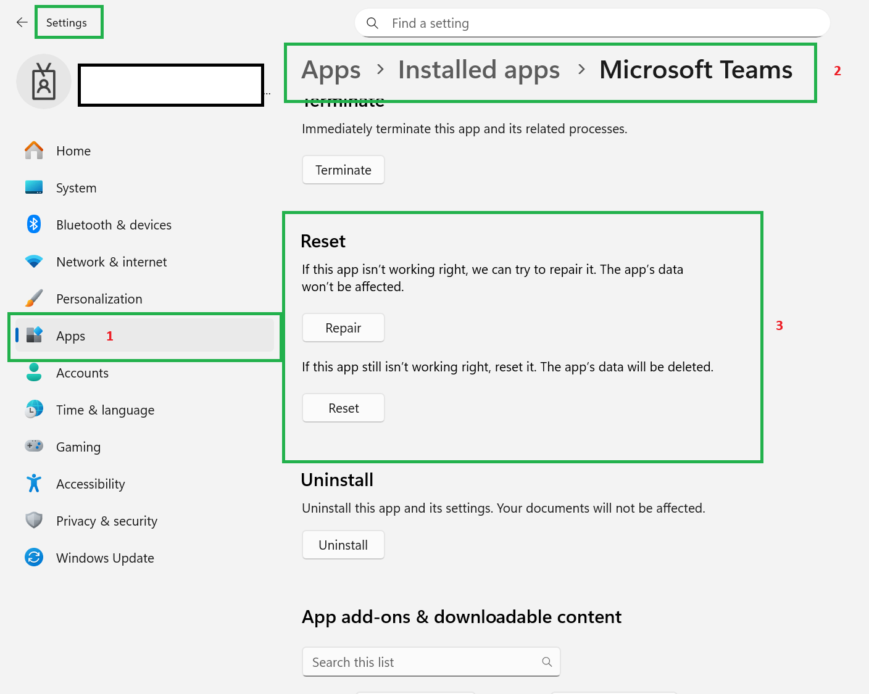Click the Apps breadcrumb link
This screenshot has width=869, height=694.
331,70
